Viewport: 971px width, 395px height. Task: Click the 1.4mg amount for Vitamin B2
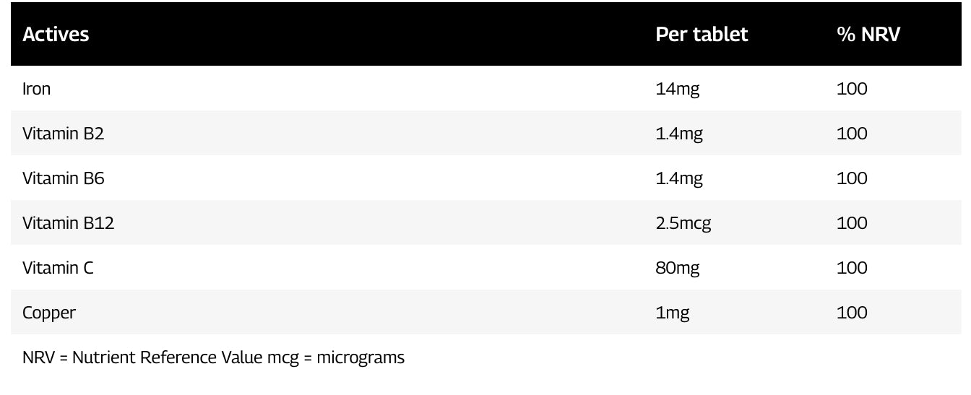[x=679, y=134]
